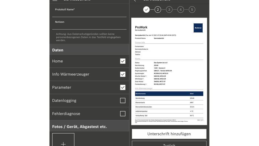Click the Monitorwerte table header

(x=169, y=94)
